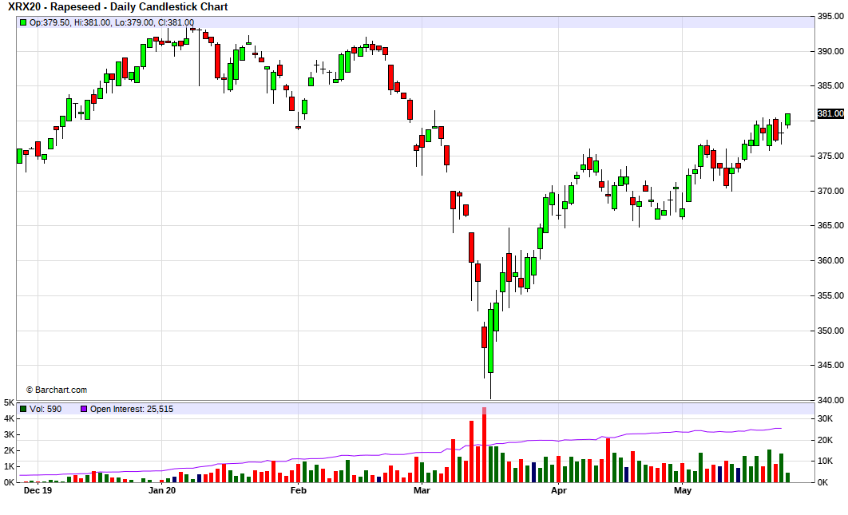Select the Apr date axis label
848x515 pixels.
559,491
